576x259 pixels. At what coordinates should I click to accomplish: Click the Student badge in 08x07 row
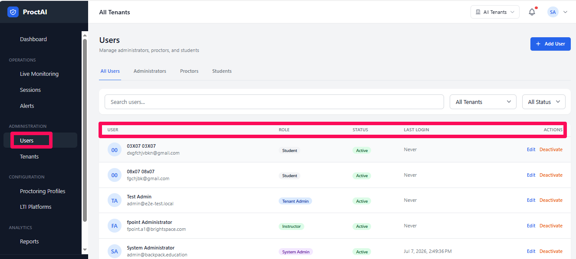click(290, 175)
